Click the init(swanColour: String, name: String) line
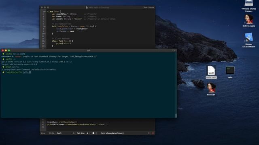Image resolution: width=259 pixels, height=145 pixels. click(x=74, y=26)
